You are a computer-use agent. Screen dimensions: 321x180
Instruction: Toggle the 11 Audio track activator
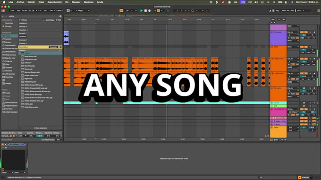(304, 32)
